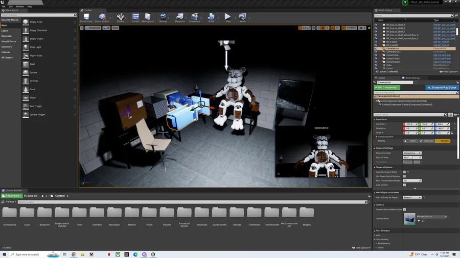Open the Blueprints toolbar icon

(179, 17)
